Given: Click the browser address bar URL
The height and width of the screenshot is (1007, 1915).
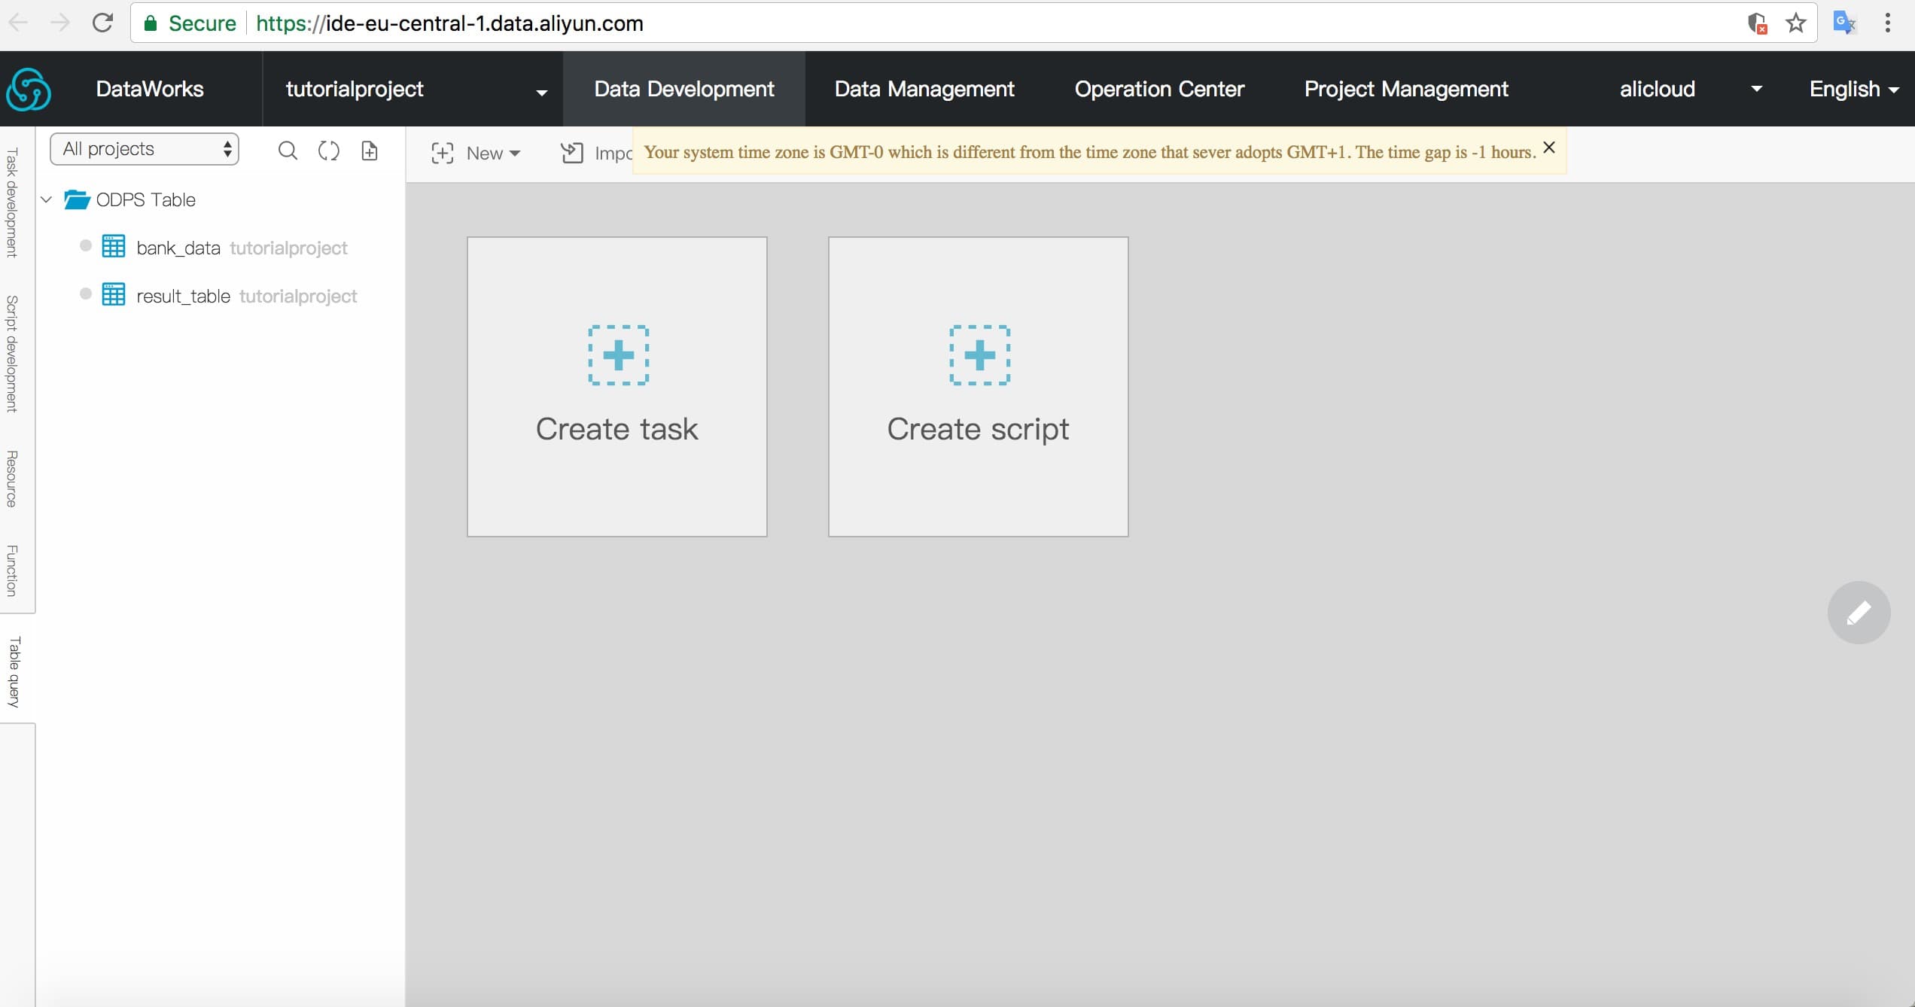Looking at the screenshot, I should click(x=449, y=23).
